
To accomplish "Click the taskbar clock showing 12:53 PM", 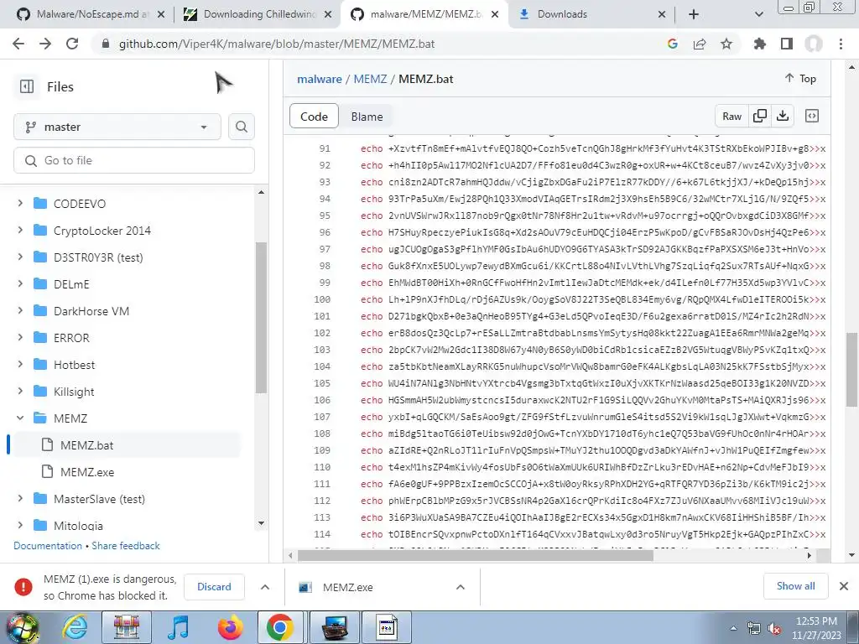I will [x=816, y=628].
